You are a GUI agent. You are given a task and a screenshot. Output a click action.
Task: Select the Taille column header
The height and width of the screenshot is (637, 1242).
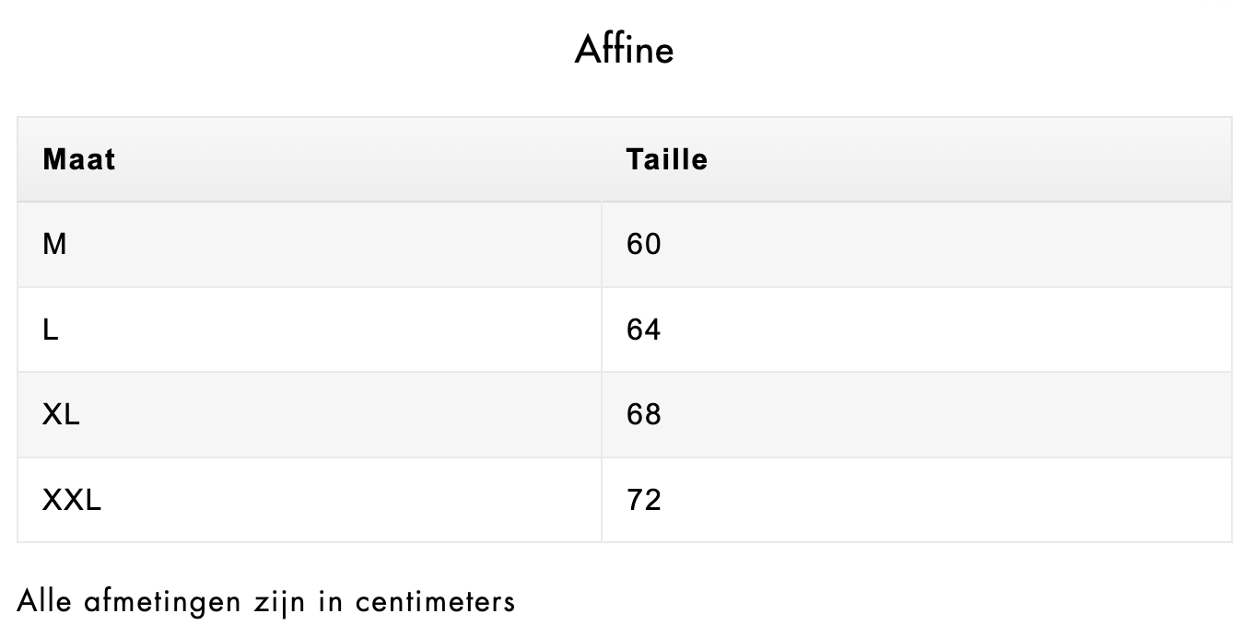point(667,159)
